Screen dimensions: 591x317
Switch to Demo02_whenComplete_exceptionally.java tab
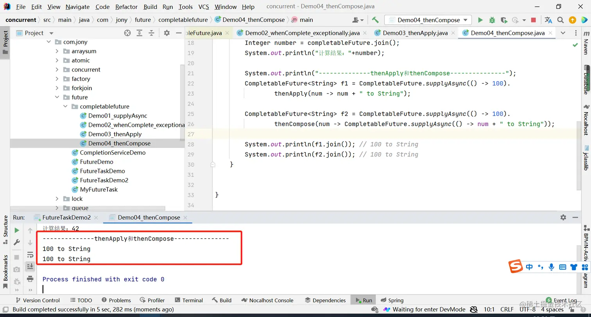coord(302,33)
